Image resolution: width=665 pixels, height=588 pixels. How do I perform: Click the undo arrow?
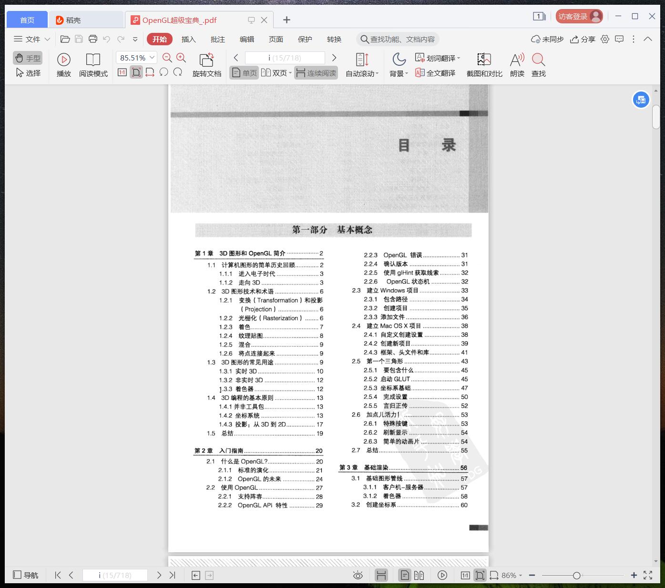[x=107, y=39]
